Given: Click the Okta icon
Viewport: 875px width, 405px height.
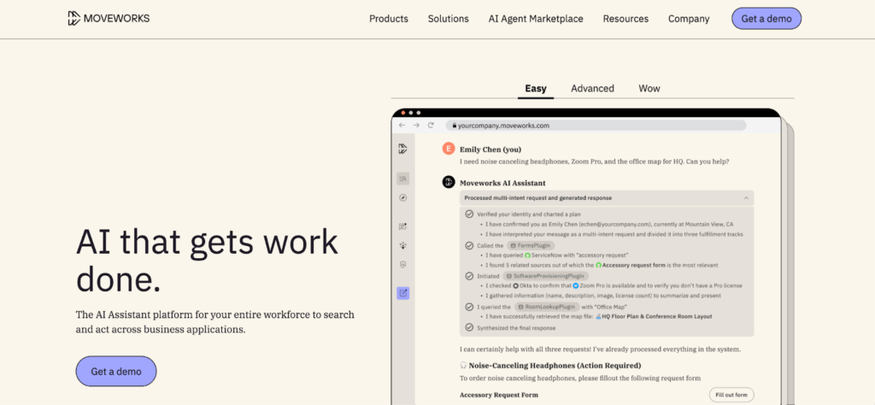Looking at the screenshot, I should click(515, 285).
